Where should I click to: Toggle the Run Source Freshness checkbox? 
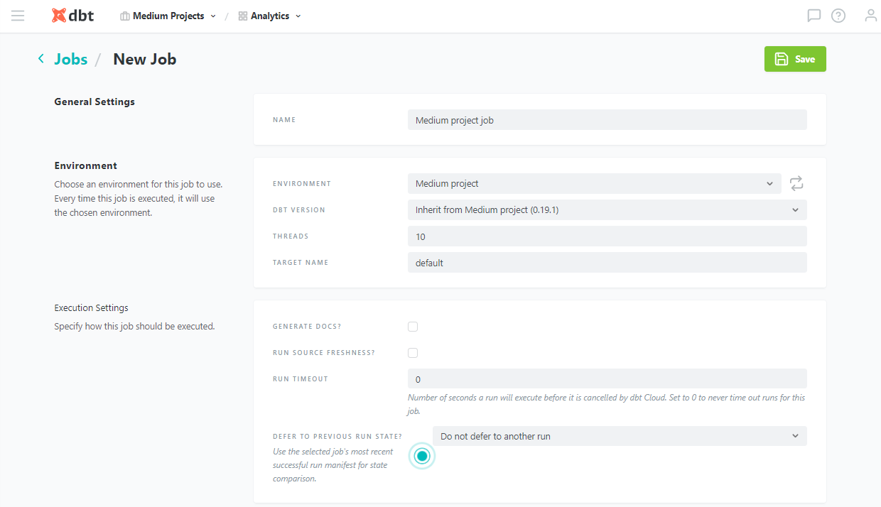(x=413, y=353)
